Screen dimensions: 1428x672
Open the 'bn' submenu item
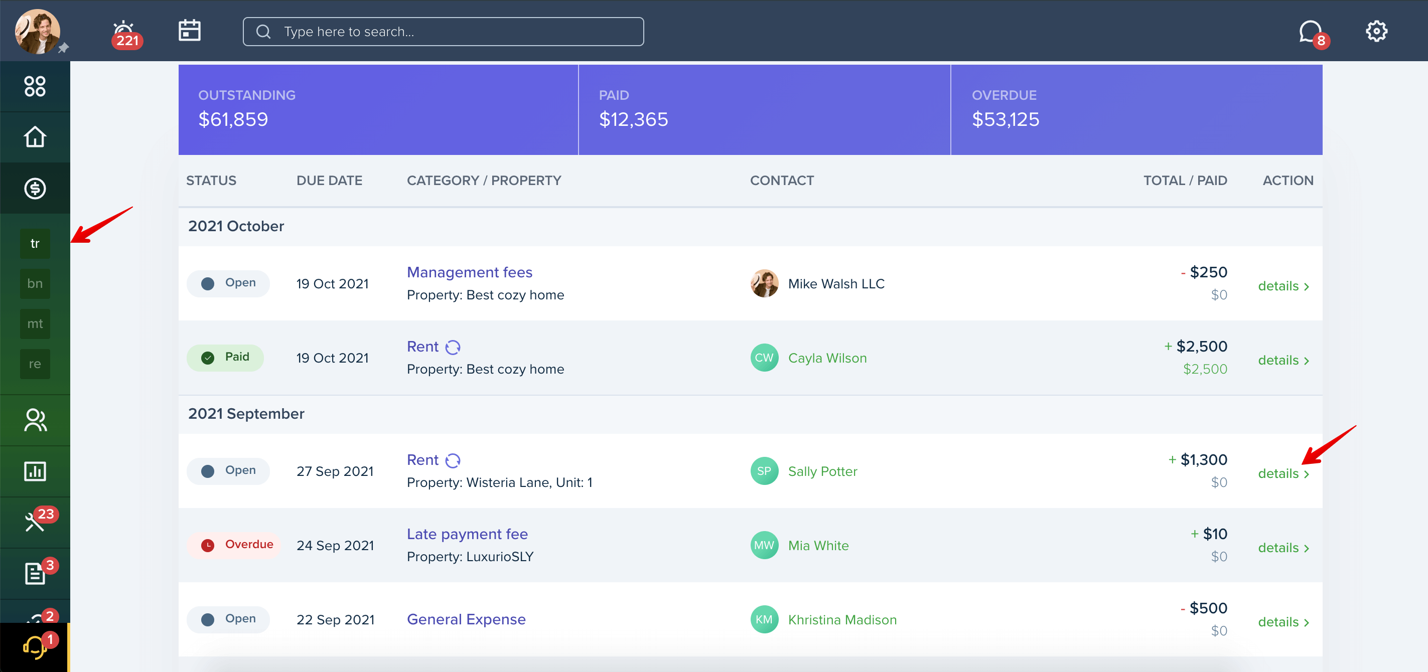click(x=35, y=284)
